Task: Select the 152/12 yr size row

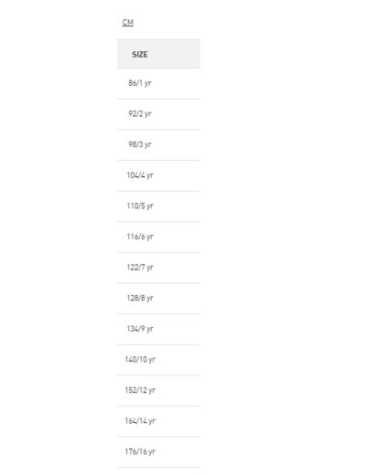Action: pos(158,390)
